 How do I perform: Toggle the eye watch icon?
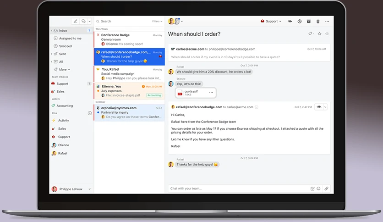pos(327,34)
